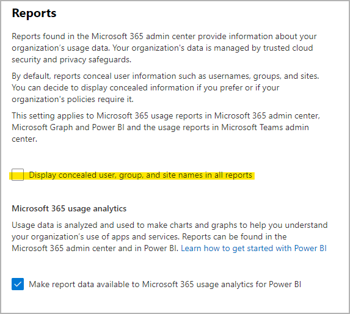Screen dimensions: 350x314
Task: Click the white checkmark icon in blue box
Action: tap(18, 284)
